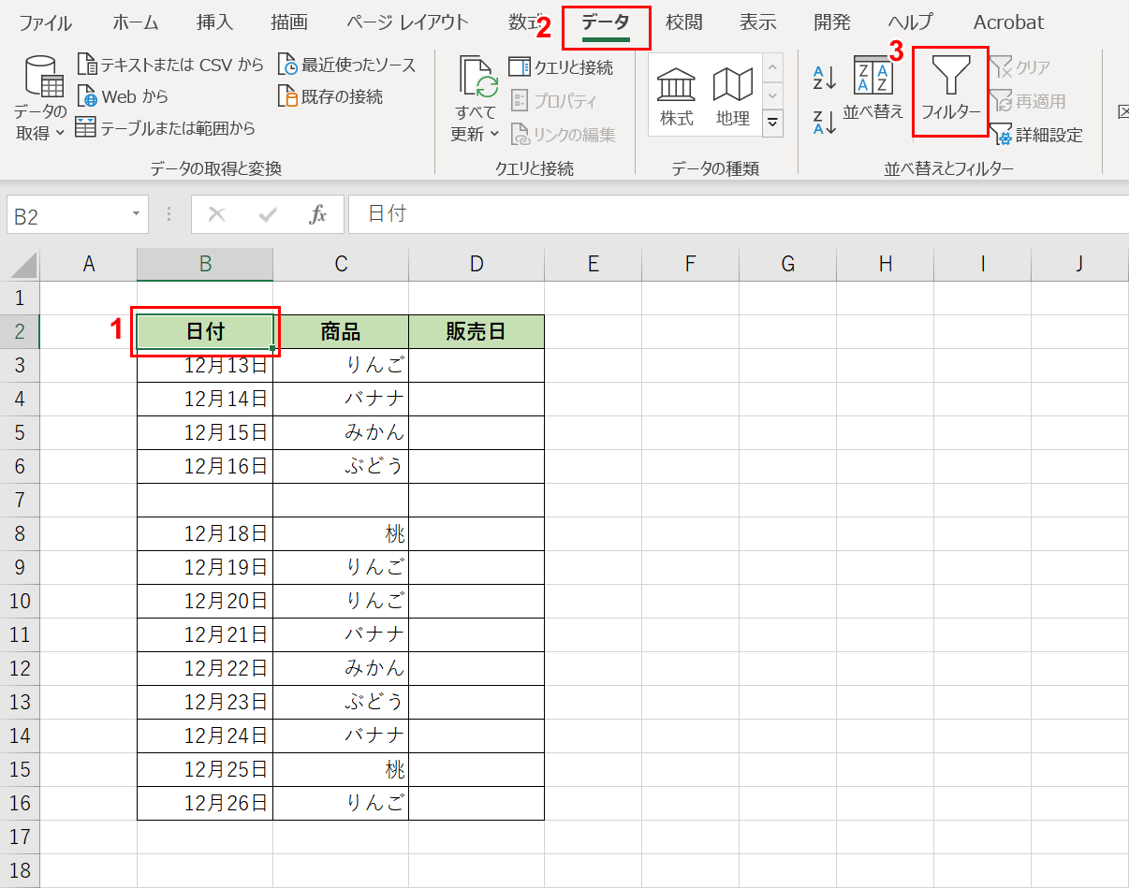Import data from Text or CSV

[x=170, y=65]
